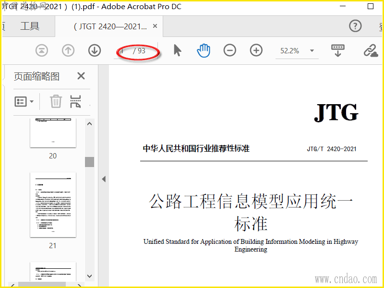Maximize the Acrobat window

(371, 7)
